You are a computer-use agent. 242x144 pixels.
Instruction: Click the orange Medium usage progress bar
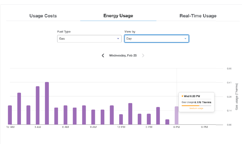(196, 106)
